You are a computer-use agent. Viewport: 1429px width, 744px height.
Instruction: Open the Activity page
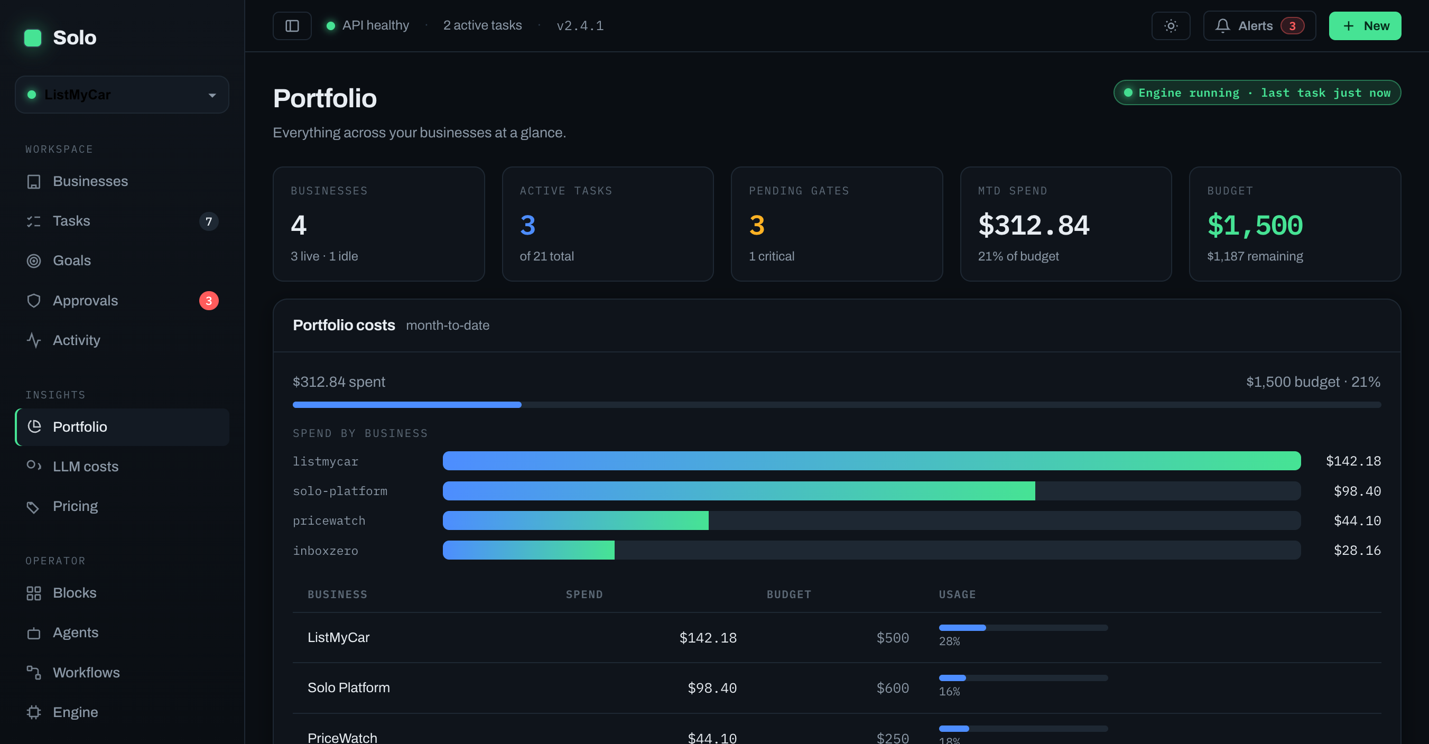click(122, 340)
